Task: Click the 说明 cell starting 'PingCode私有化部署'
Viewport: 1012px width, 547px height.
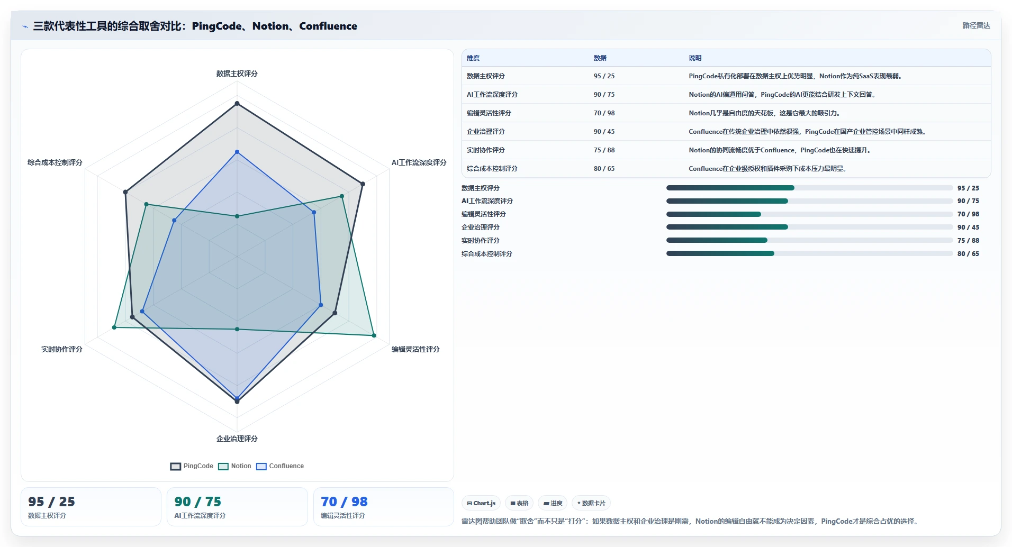Action: 797,76
